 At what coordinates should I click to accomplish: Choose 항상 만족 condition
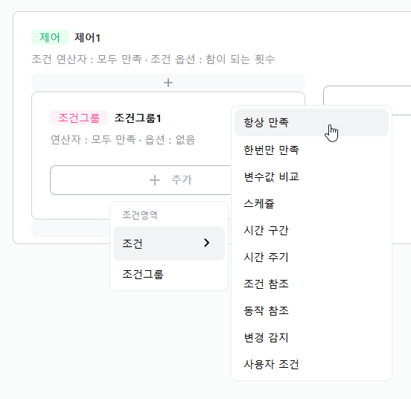point(311,122)
